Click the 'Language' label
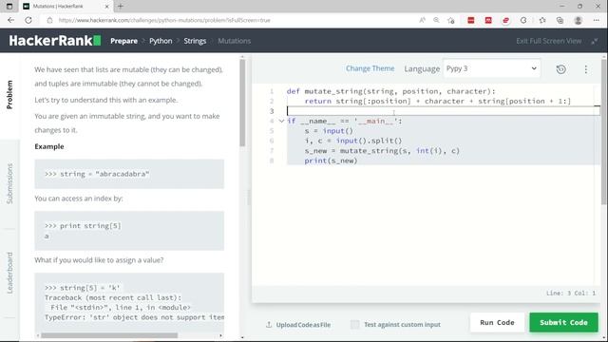The width and height of the screenshot is (608, 342). coord(422,69)
